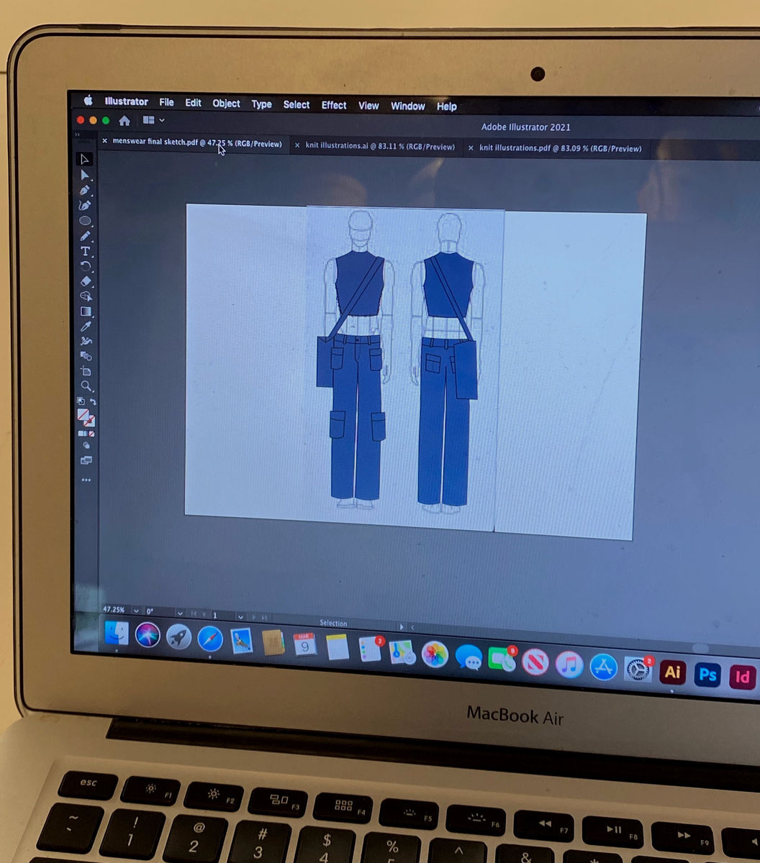760x863 pixels.
Task: Pick the Eyedropper tool
Action: (x=86, y=327)
